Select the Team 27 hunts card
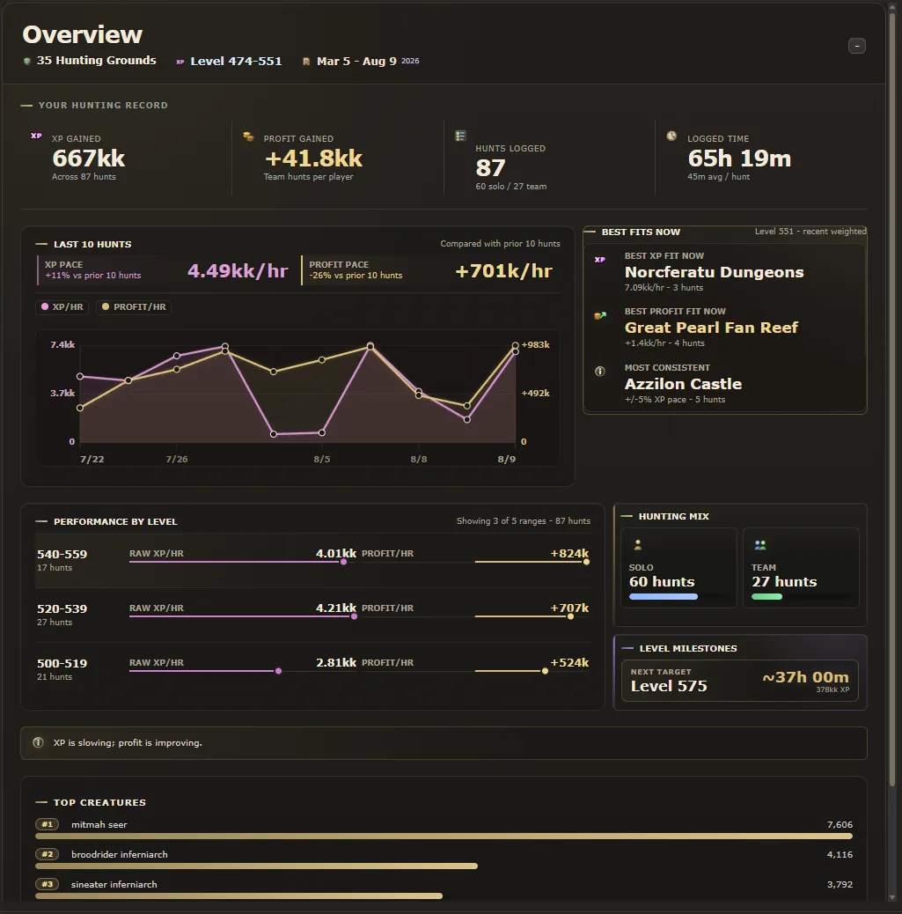 [801, 568]
